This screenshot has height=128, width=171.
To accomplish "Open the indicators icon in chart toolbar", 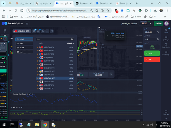I will tap(38, 31).
